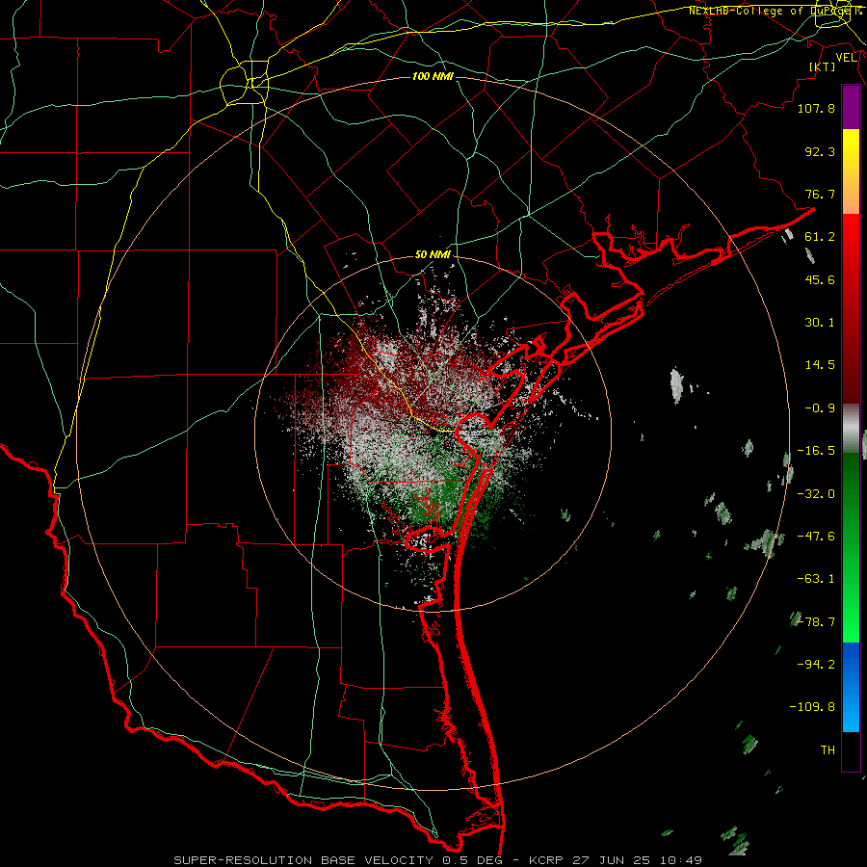The height and width of the screenshot is (867, 867).
Task: Click the NEXLAB-College of DuPage credit text
Action: [775, 11]
